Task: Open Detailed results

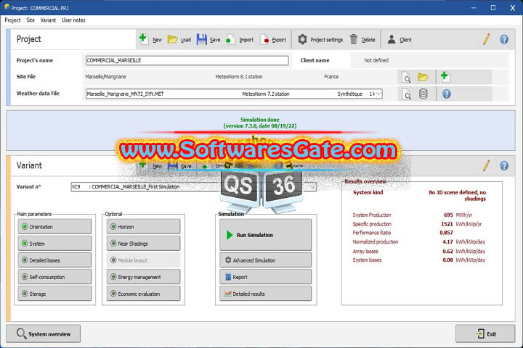Action: point(266,294)
